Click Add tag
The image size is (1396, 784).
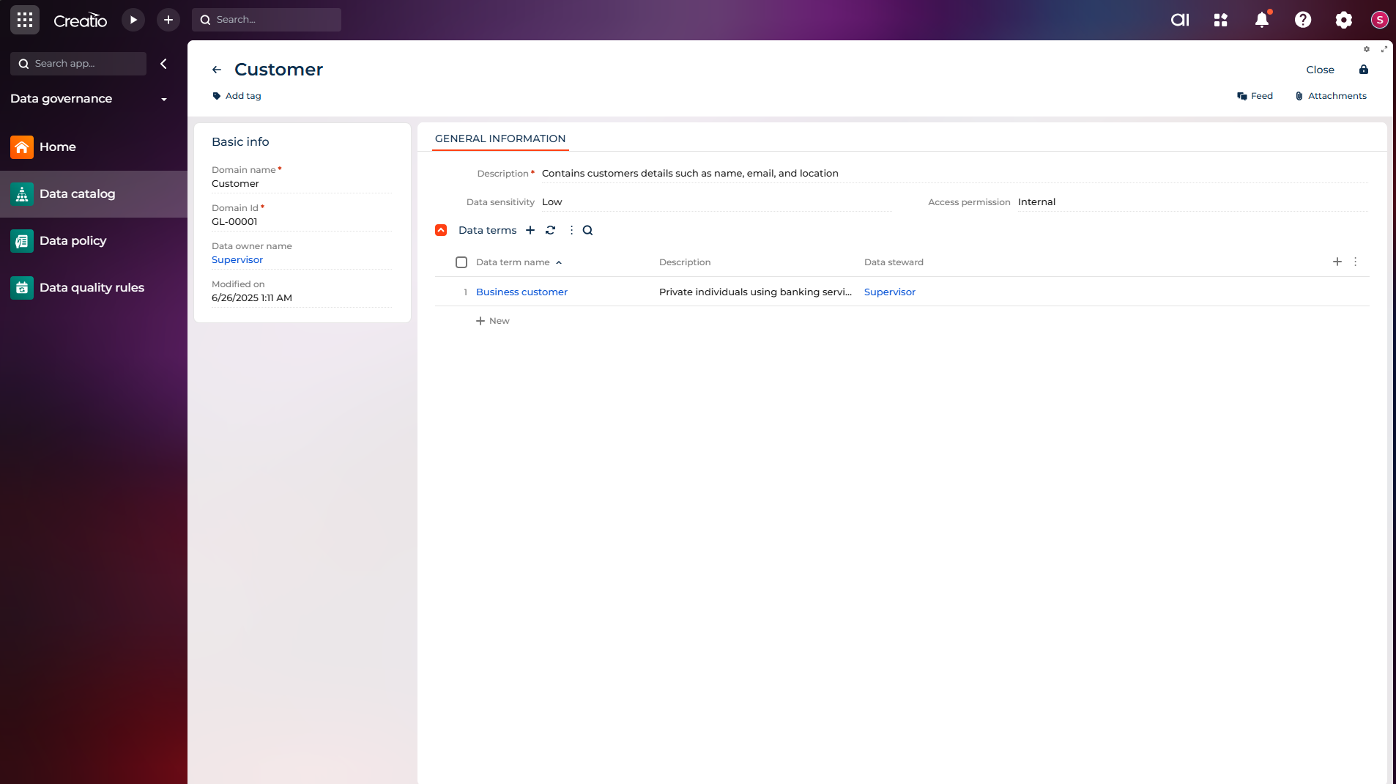pyautogui.click(x=237, y=96)
